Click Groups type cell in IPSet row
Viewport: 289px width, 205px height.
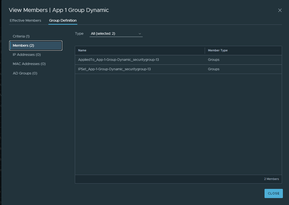pos(214,69)
